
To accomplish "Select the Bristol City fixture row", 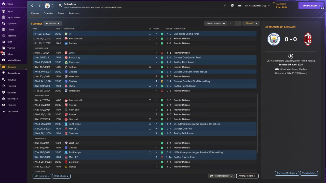I will (x=144, y=57).
